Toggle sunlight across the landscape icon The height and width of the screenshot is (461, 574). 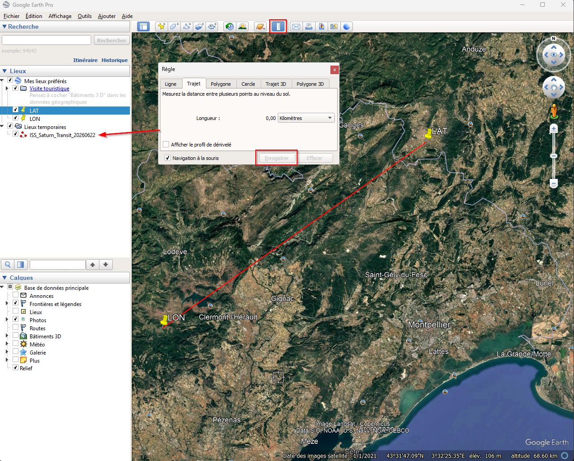coord(242,27)
